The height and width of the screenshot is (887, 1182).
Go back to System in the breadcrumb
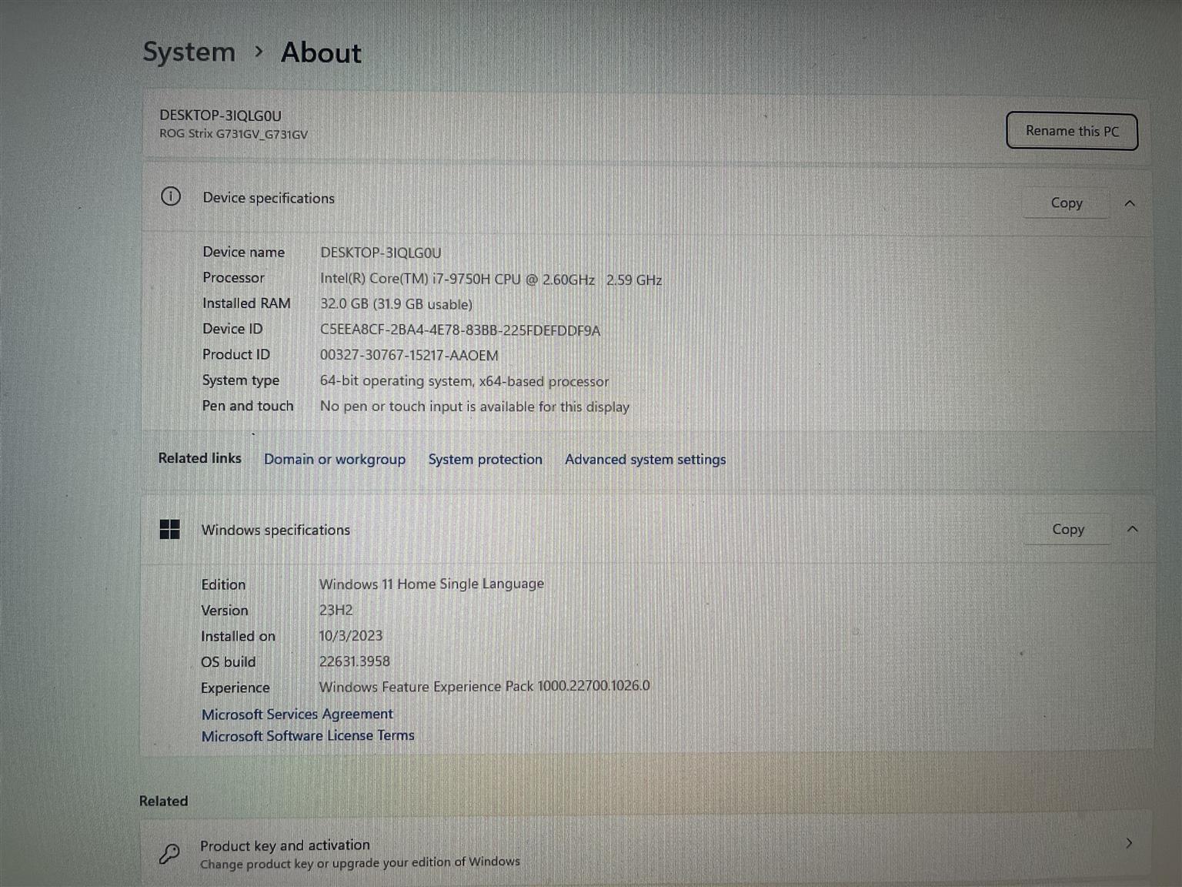click(189, 52)
